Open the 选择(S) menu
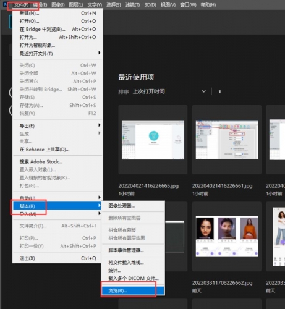Viewport: 285px width, 309px height. (114, 5)
